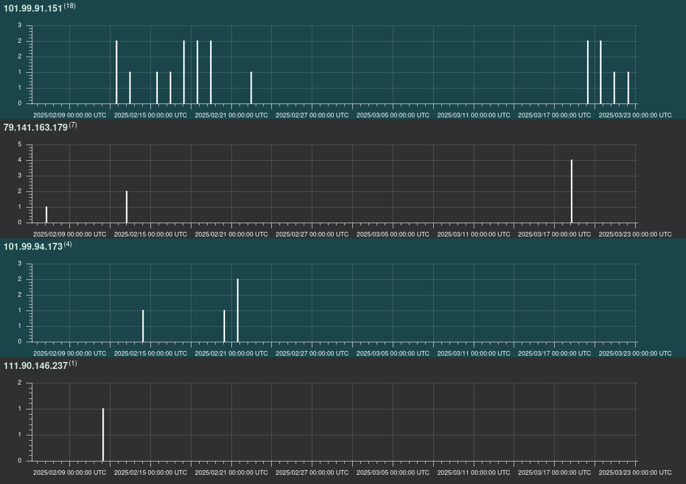This screenshot has height=484, width=686.
Task: Click the 2025/03/17 label under bottom chart
Action: pos(555,473)
